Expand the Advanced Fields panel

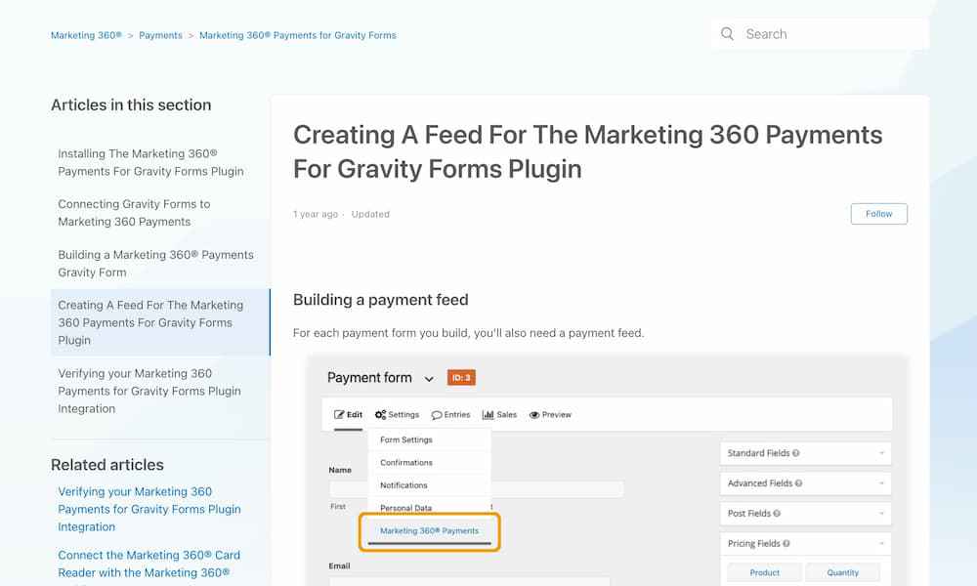point(806,483)
